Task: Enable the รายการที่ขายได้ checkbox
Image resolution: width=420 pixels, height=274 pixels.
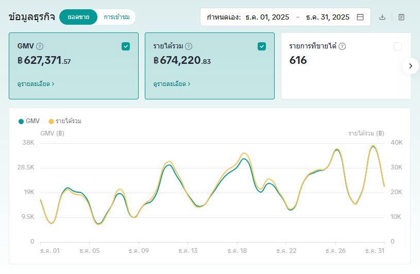Action: [x=397, y=46]
